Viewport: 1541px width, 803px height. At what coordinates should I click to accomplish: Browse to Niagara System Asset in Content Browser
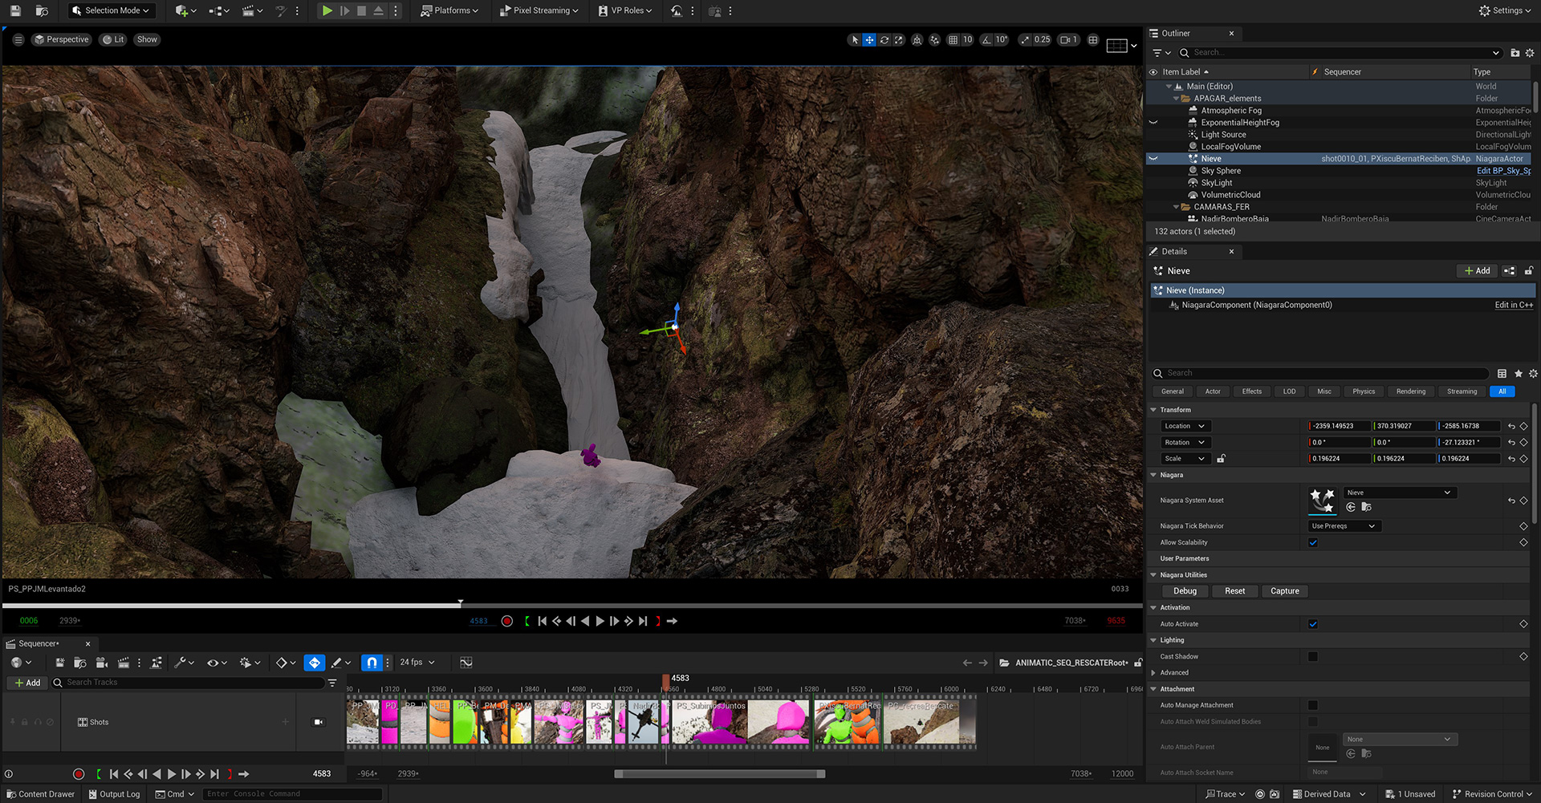(x=1366, y=507)
